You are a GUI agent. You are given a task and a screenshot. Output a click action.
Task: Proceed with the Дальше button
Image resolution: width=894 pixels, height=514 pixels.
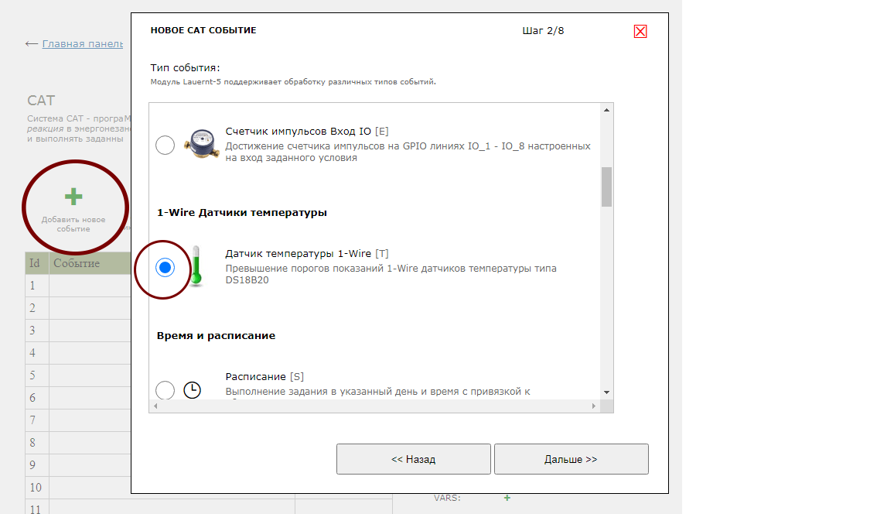572,459
